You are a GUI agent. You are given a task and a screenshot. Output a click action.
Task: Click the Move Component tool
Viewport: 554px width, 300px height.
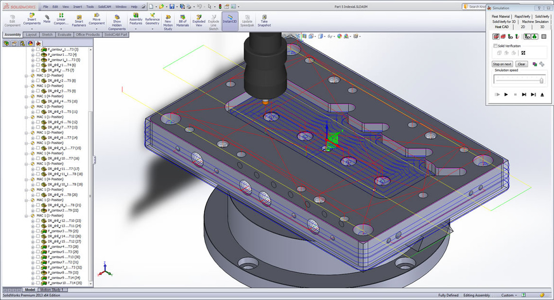click(96, 19)
